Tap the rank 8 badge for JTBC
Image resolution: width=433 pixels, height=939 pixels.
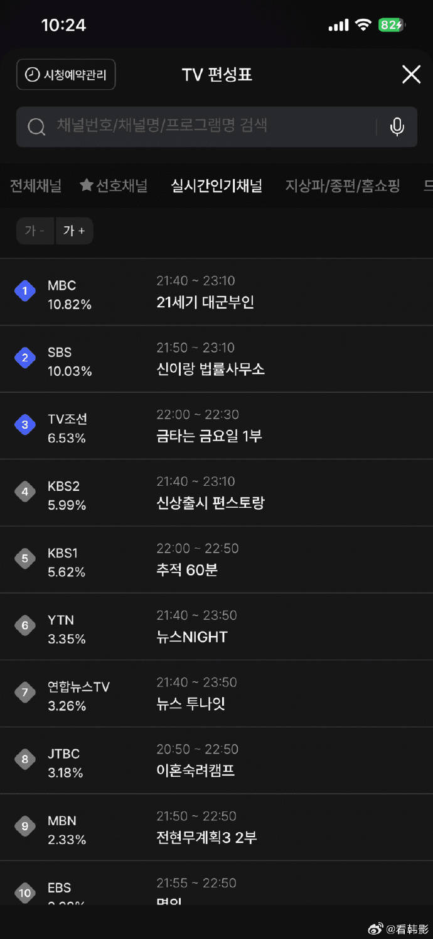point(25,759)
